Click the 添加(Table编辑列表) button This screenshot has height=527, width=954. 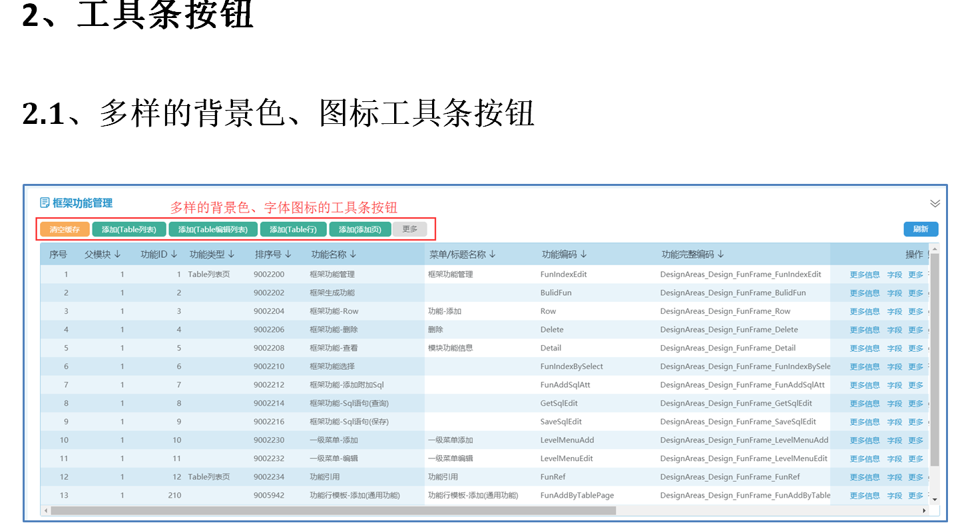(213, 229)
